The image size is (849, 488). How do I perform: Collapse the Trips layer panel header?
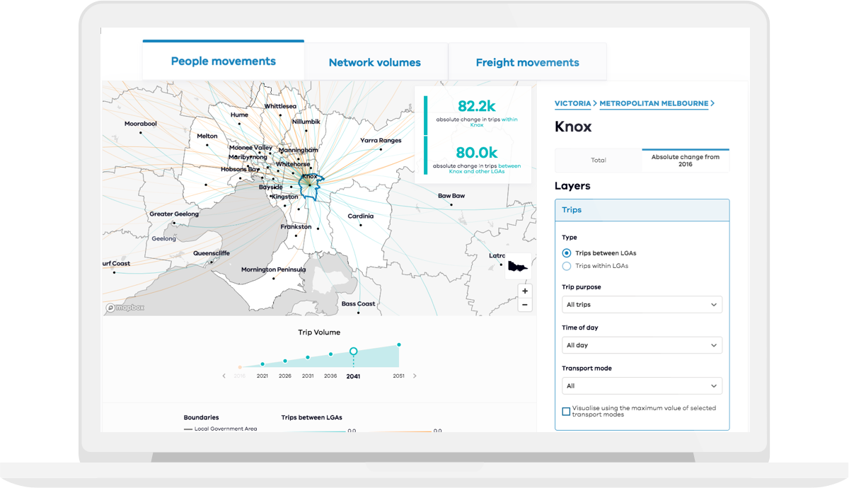(642, 210)
